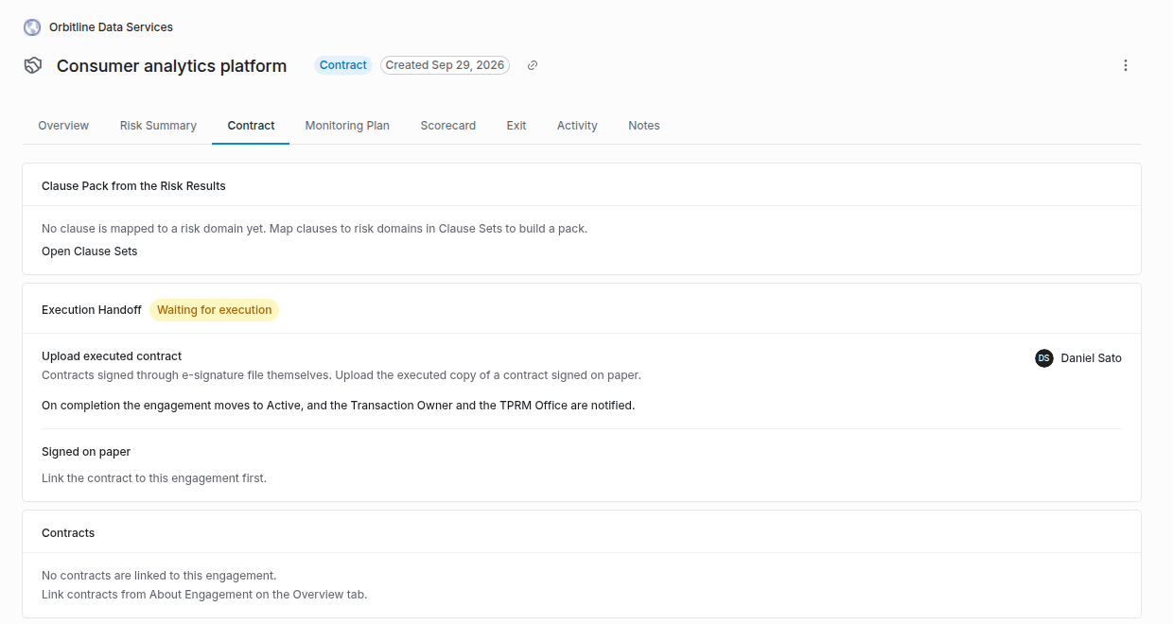The height and width of the screenshot is (624, 1173).
Task: Switch to the Exit tab
Action: (516, 126)
